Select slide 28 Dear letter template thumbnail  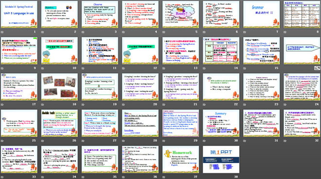click(140, 123)
